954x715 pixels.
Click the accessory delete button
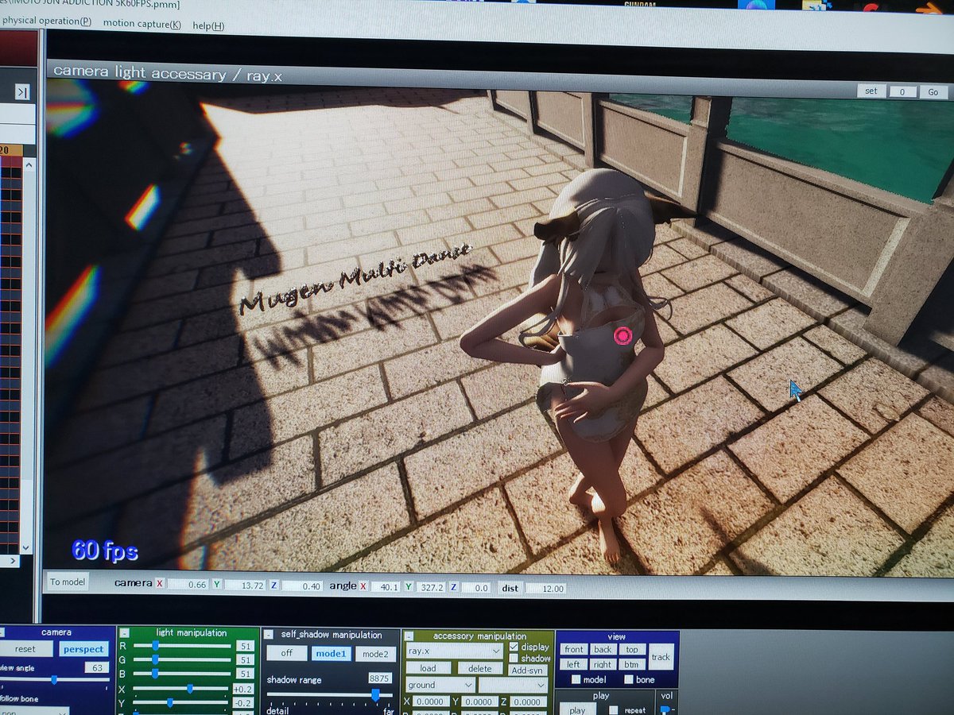pyautogui.click(x=479, y=669)
